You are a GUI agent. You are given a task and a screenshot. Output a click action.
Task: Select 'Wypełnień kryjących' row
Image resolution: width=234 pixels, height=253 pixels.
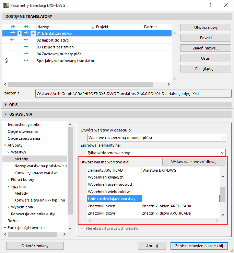point(153,177)
